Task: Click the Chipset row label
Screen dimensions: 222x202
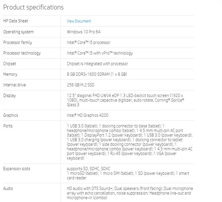Action: coord(9,64)
